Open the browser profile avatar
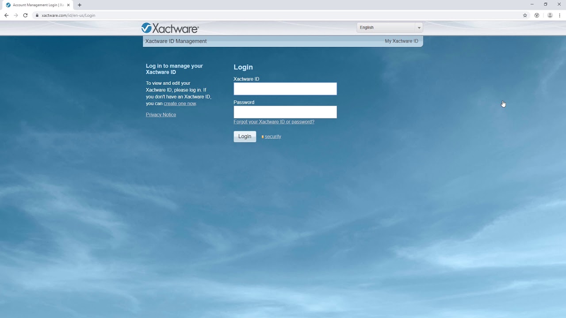This screenshot has width=566, height=318. [550, 15]
